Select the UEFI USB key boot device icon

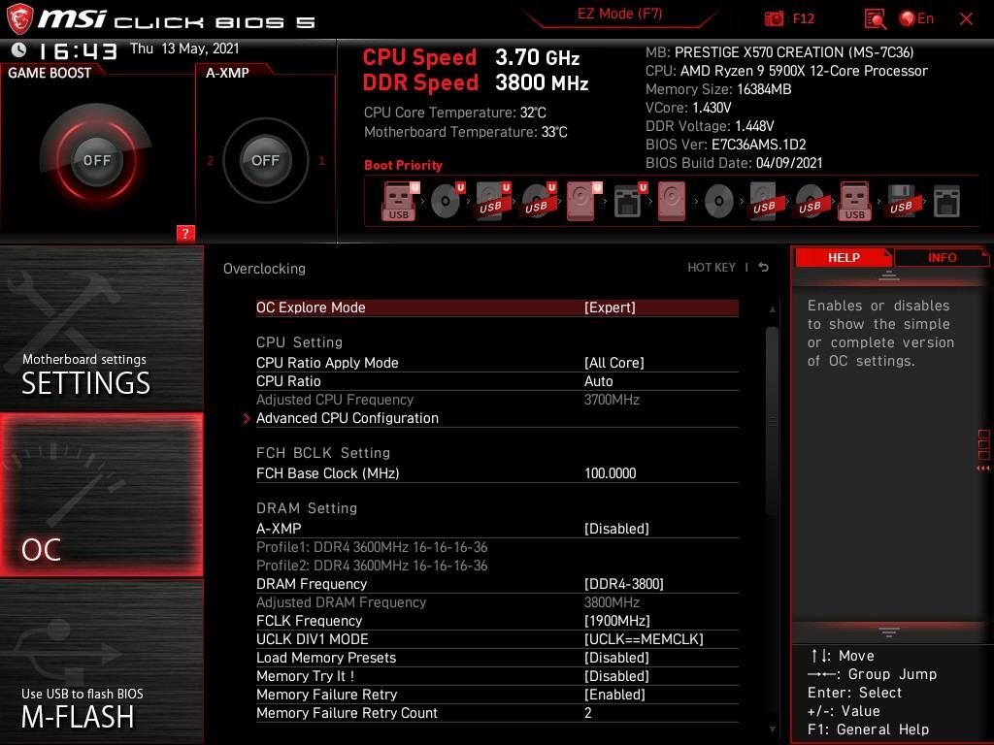coord(399,202)
